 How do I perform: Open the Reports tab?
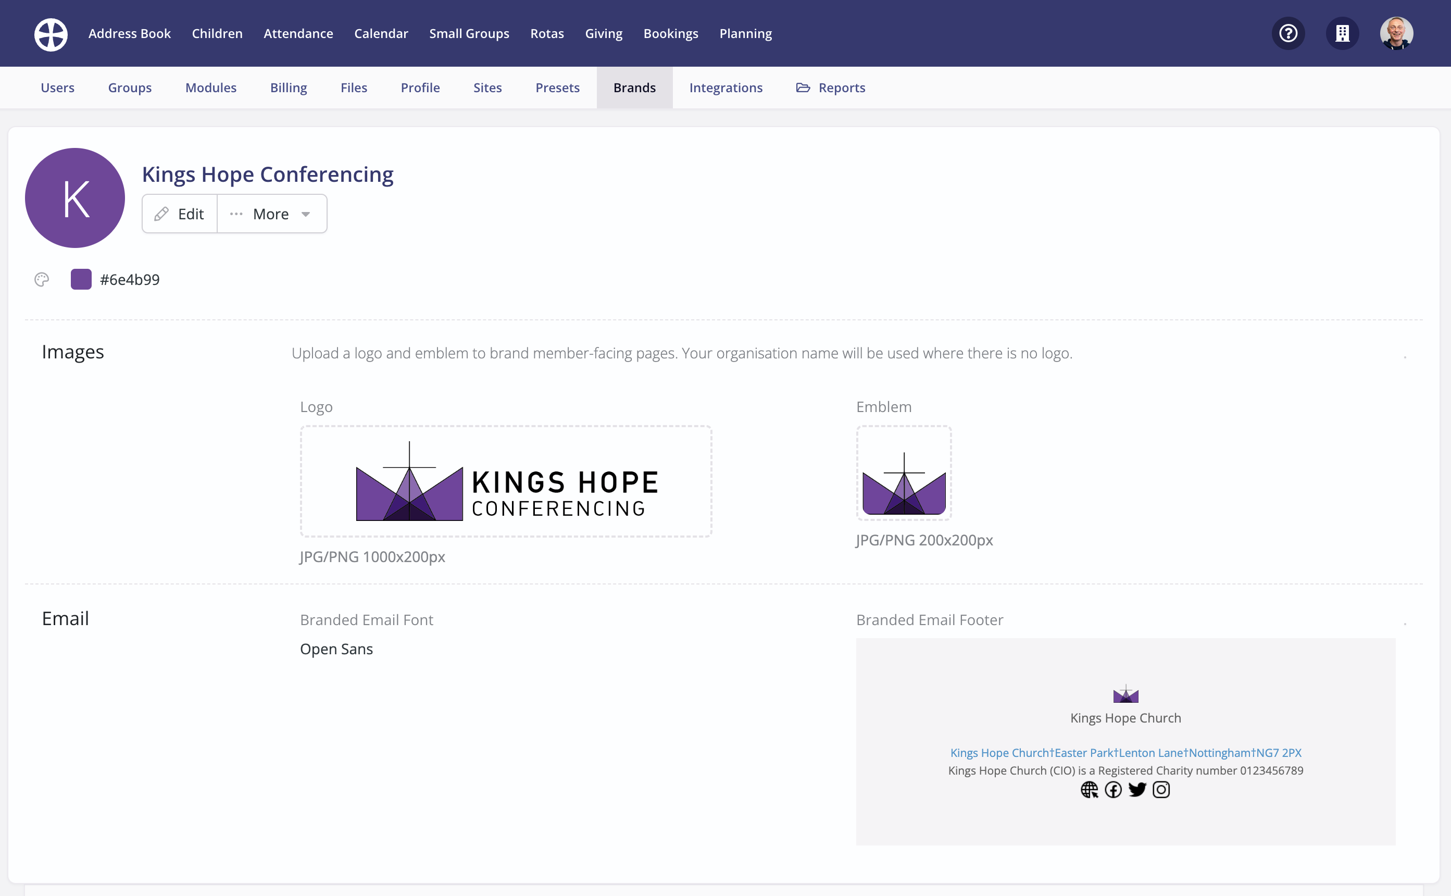pyautogui.click(x=831, y=88)
